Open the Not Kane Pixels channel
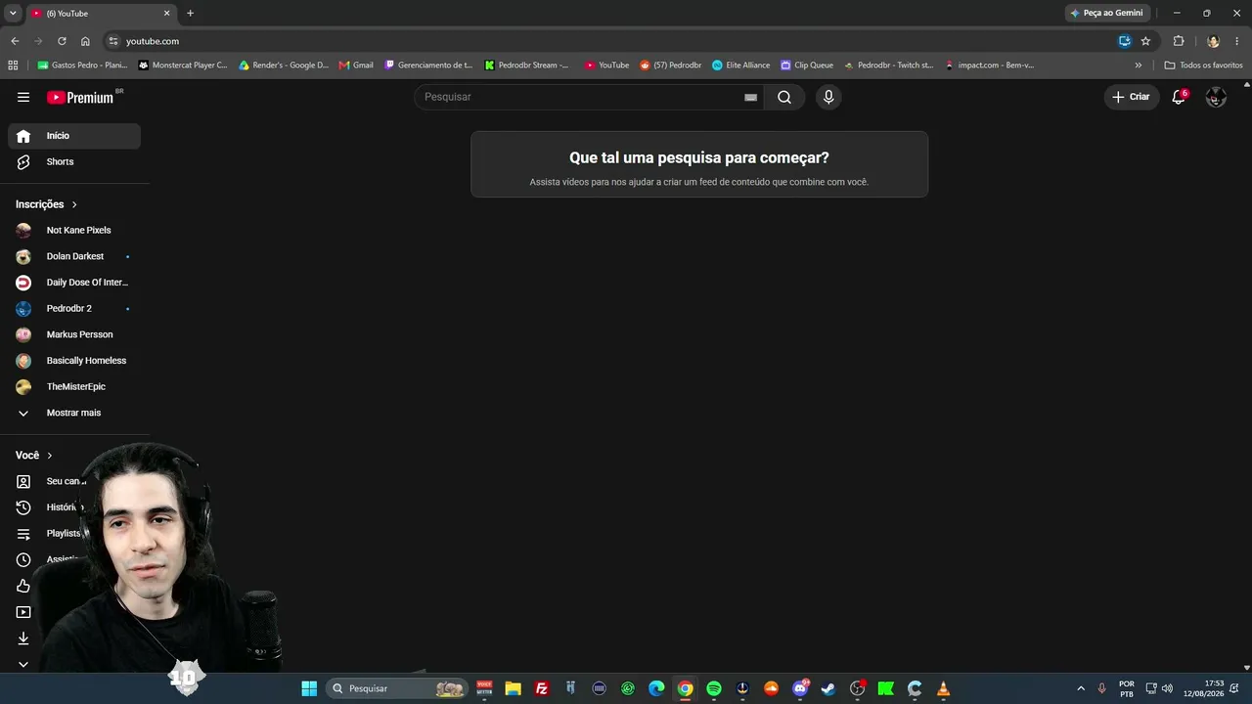 pyautogui.click(x=74, y=231)
